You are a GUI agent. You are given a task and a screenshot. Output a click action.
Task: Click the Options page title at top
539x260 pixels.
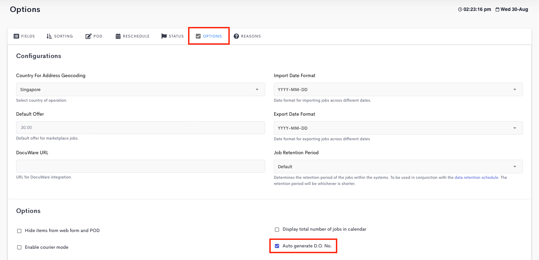[25, 10]
